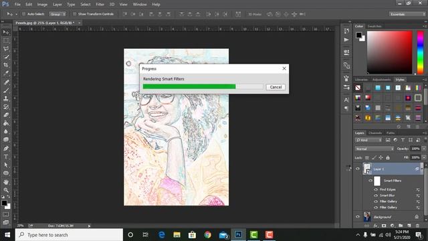Expand the status bar info arrow
Viewport: 428px width, 241px height.
pyautogui.click(x=89, y=226)
